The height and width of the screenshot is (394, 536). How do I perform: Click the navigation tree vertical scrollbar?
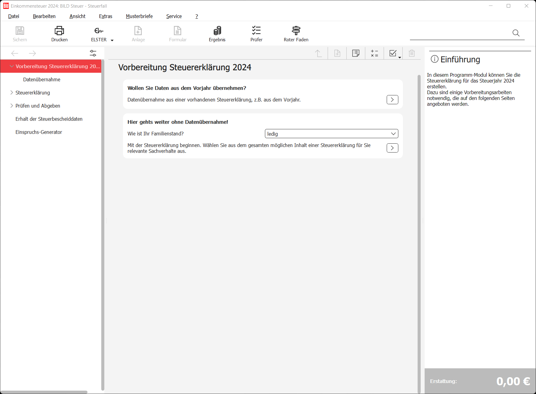[x=102, y=225]
